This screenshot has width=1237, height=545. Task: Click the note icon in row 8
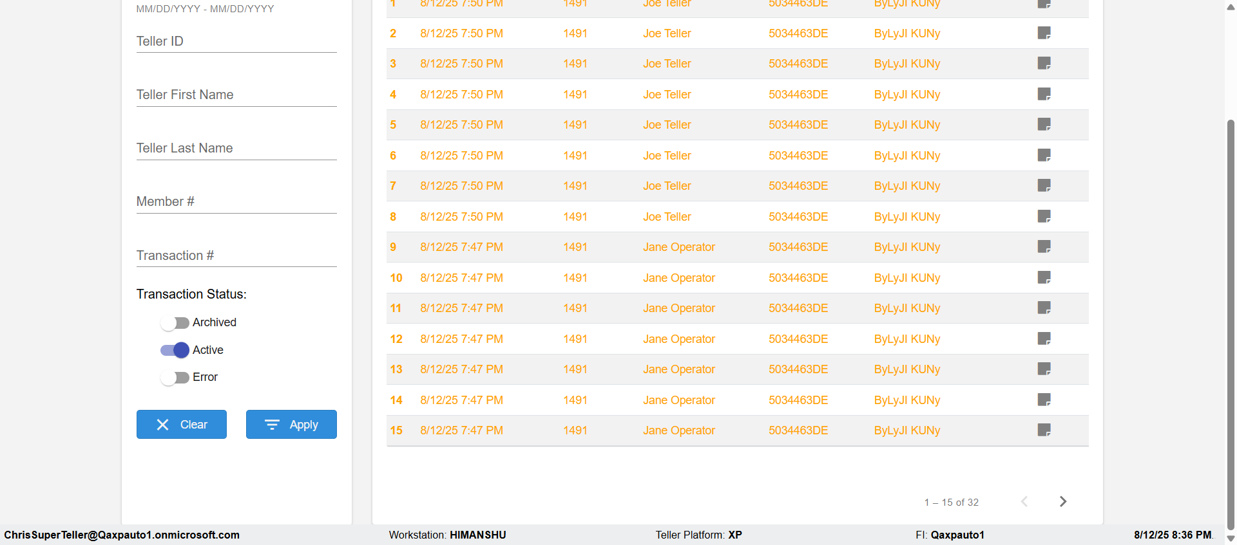(x=1044, y=216)
